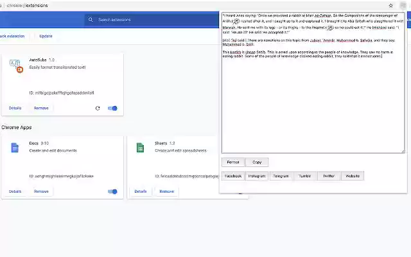
Task: Toggle off the Docs app
Action: pyautogui.click(x=112, y=191)
